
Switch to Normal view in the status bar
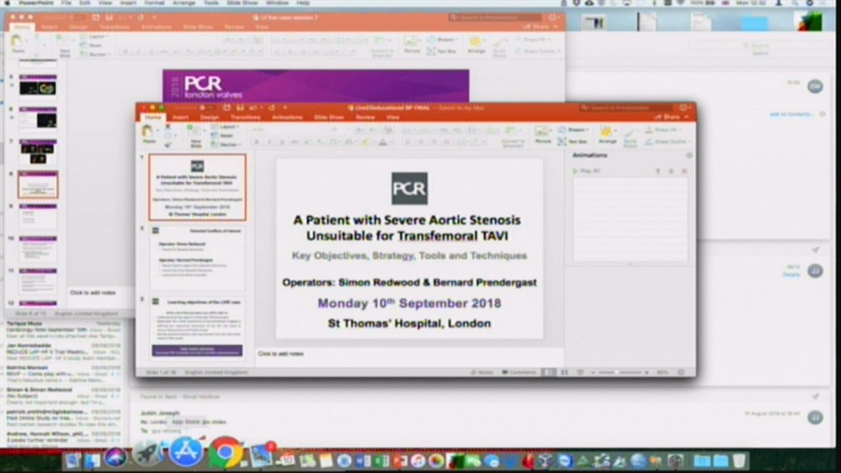click(549, 372)
